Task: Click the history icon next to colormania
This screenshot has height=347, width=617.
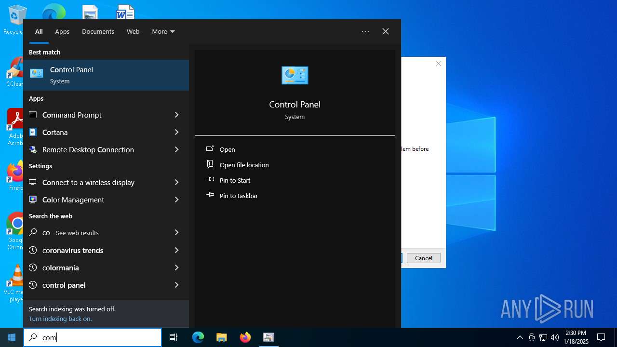Action: click(x=33, y=267)
